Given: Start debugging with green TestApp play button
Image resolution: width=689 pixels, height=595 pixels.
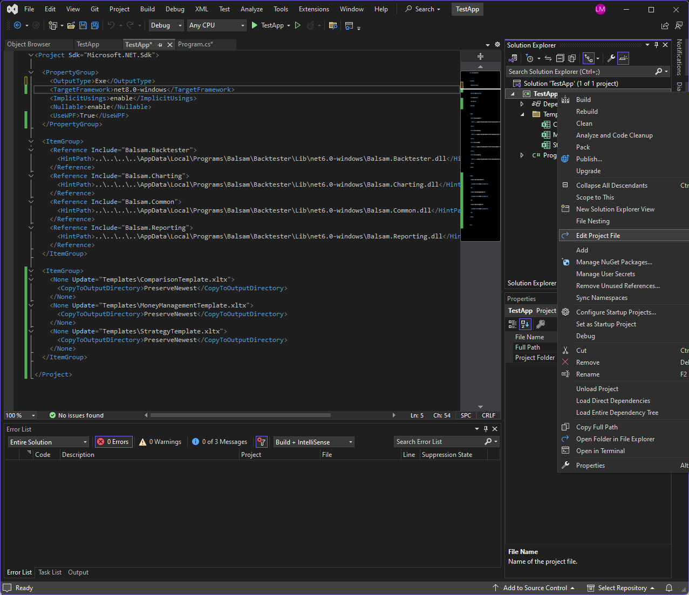Looking at the screenshot, I should (x=267, y=25).
